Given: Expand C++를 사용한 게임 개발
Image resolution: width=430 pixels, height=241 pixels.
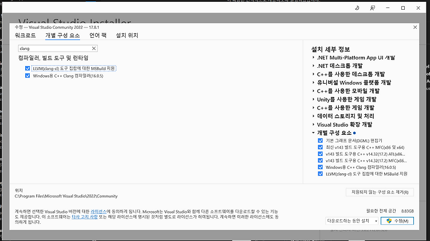Looking at the screenshot, I should coord(313,108).
